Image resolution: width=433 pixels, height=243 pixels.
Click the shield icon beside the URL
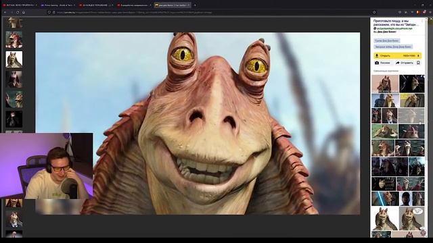click(x=49, y=12)
